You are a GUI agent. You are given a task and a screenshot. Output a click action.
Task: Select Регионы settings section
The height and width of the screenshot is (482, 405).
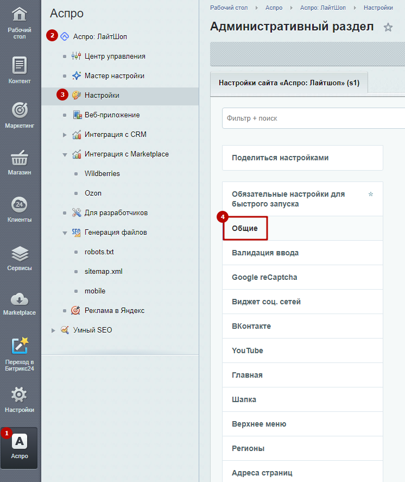pyautogui.click(x=302, y=448)
